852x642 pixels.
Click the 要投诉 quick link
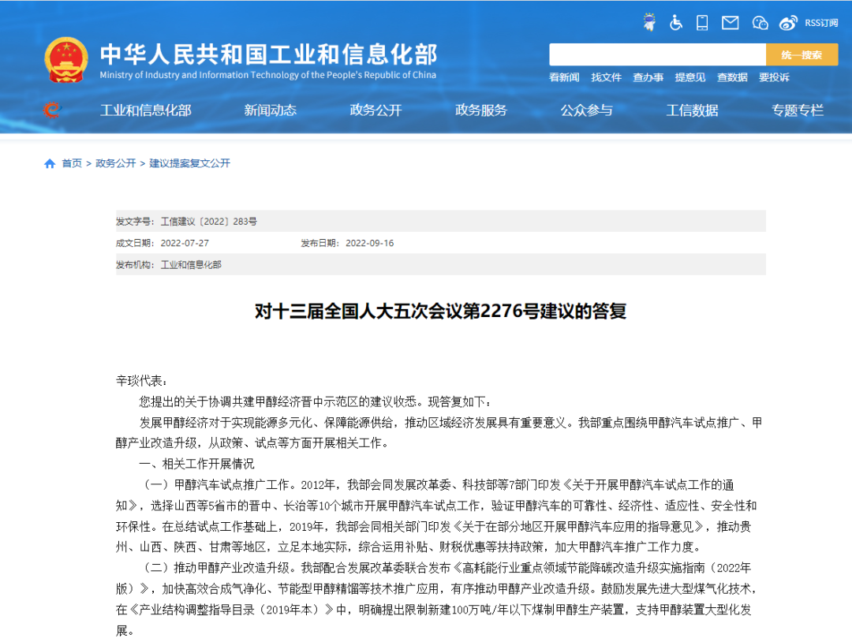[774, 77]
